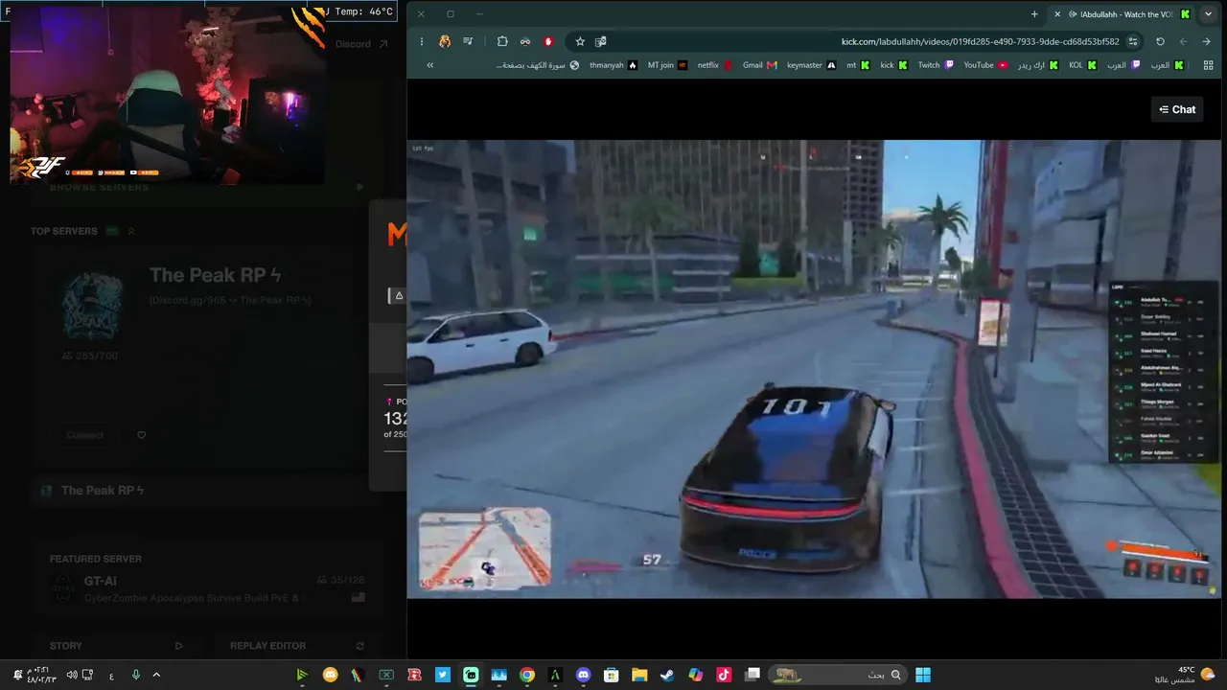The height and width of the screenshot is (690, 1227).
Task: Open the browser profile avatar
Action: pyautogui.click(x=445, y=42)
